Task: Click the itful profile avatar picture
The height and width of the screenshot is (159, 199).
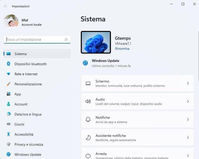Action: pos(11,21)
